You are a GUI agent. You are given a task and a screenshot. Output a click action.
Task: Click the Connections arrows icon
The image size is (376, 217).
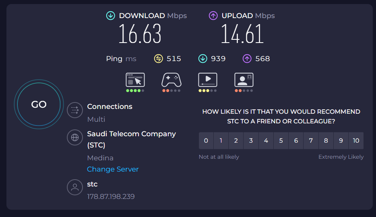74,110
